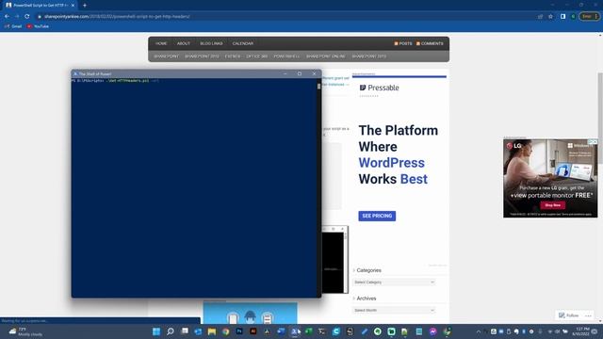Click the share page icon in address bar

pos(540,17)
